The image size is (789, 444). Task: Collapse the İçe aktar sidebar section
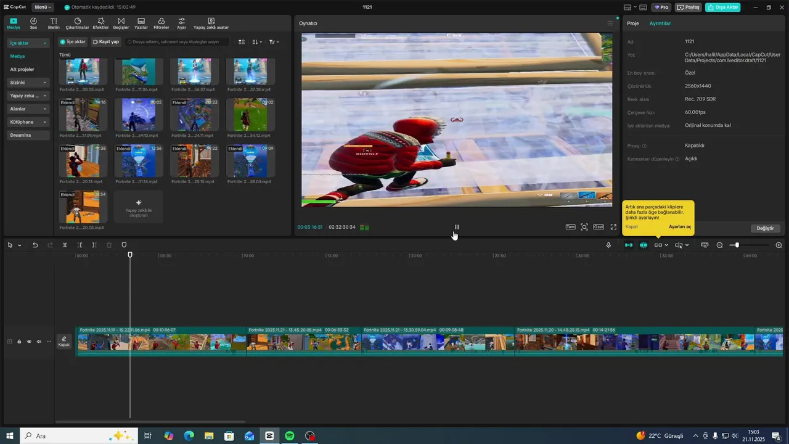click(28, 43)
